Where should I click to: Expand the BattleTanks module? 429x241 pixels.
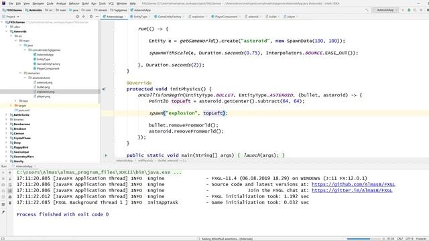click(7, 115)
